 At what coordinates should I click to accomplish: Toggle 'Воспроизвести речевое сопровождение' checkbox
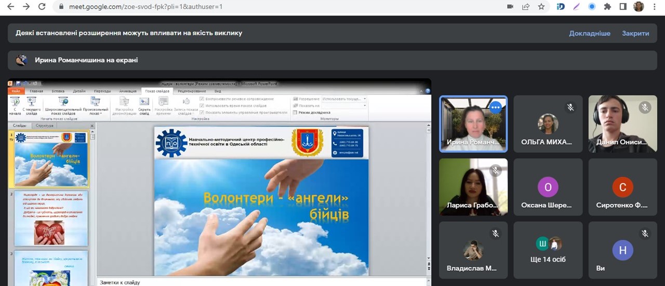tap(202, 98)
